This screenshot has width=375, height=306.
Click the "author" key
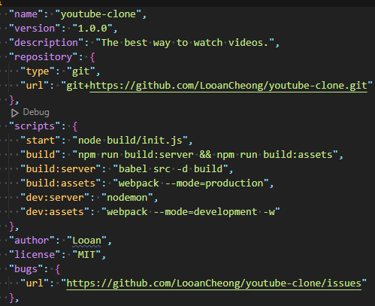[x=32, y=241]
